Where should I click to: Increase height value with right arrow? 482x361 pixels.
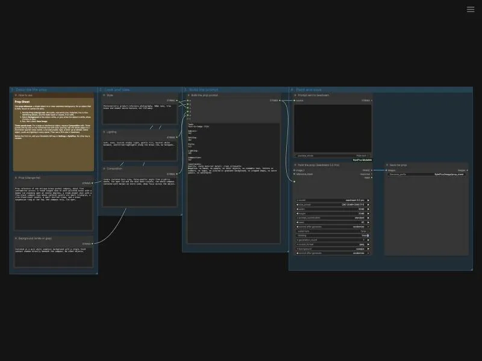[368, 214]
